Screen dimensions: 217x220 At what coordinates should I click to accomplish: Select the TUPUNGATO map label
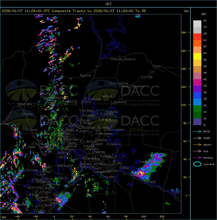42,182
